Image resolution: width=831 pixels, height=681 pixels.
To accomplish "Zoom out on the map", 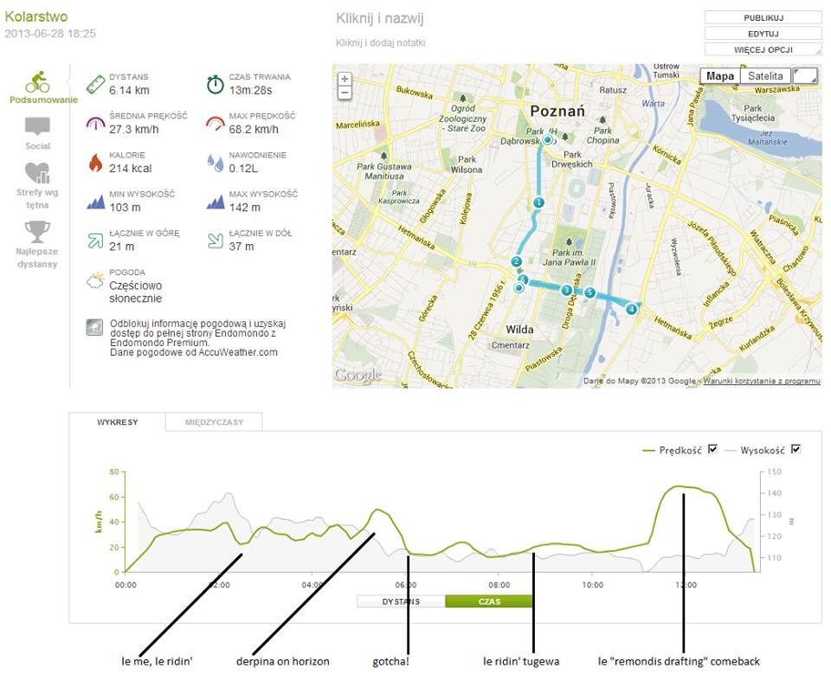I will click(345, 92).
